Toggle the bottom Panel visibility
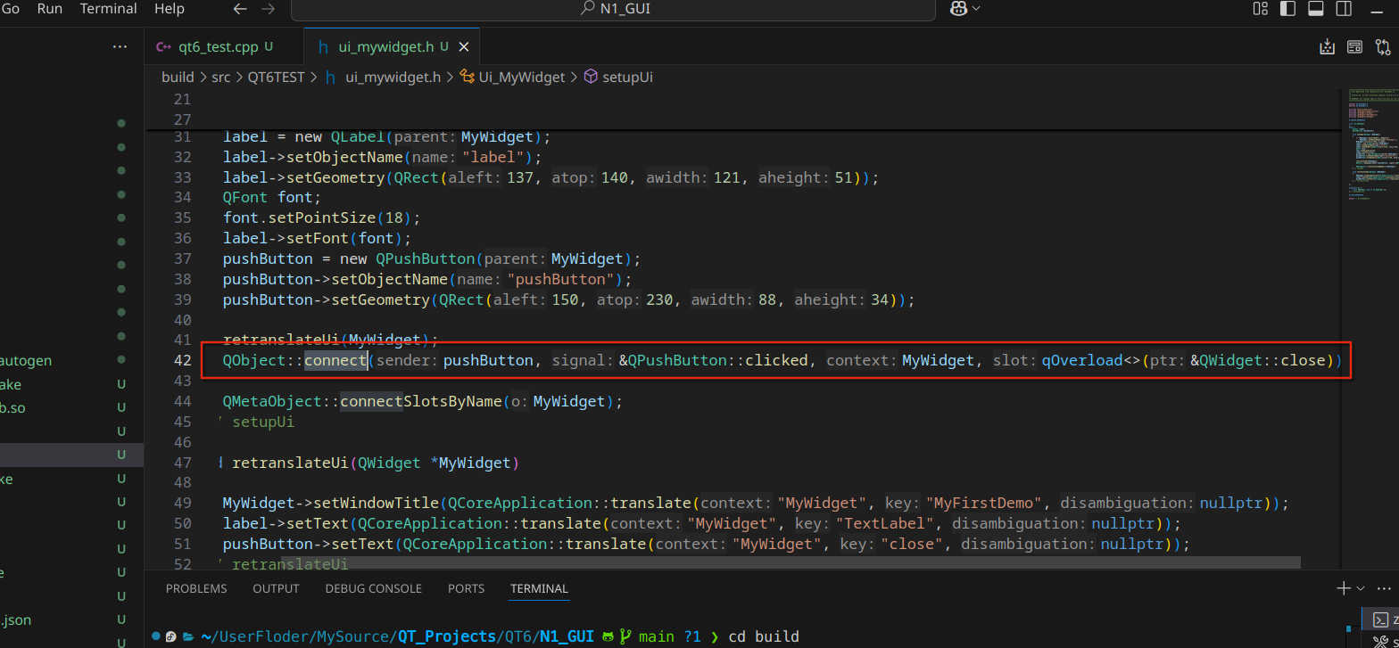 (x=1315, y=8)
